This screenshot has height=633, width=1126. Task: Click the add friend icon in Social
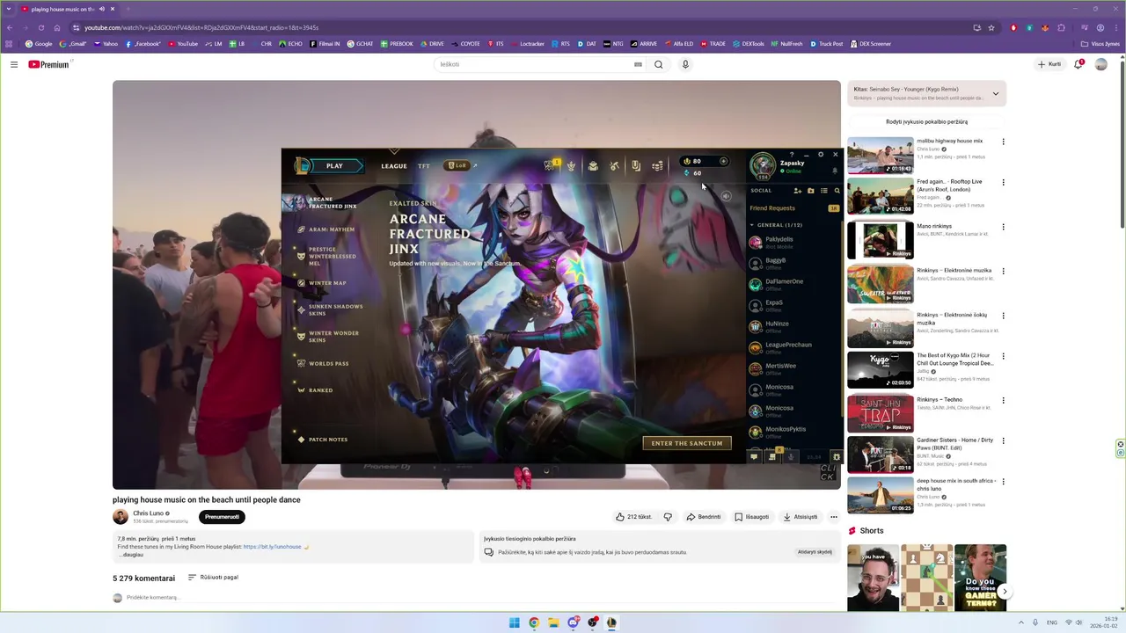798,191
